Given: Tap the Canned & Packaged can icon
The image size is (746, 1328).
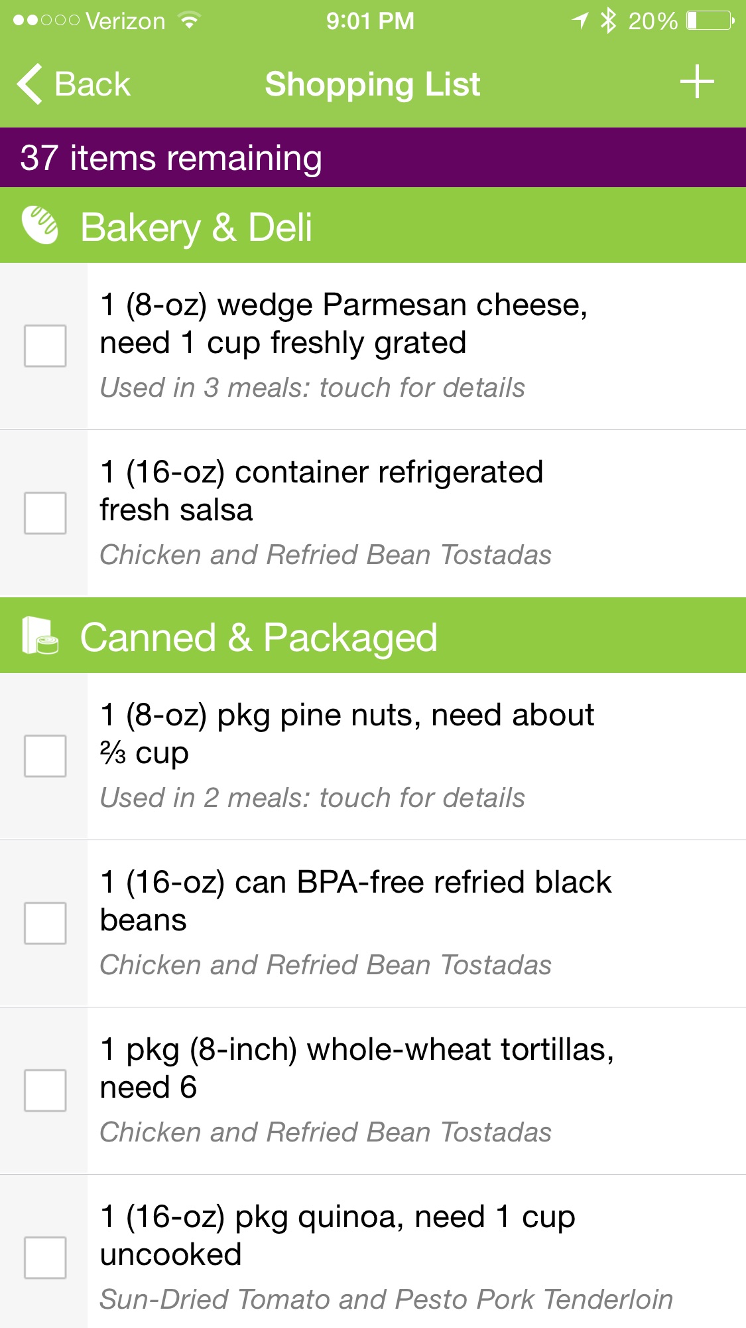Looking at the screenshot, I should pyautogui.click(x=40, y=636).
